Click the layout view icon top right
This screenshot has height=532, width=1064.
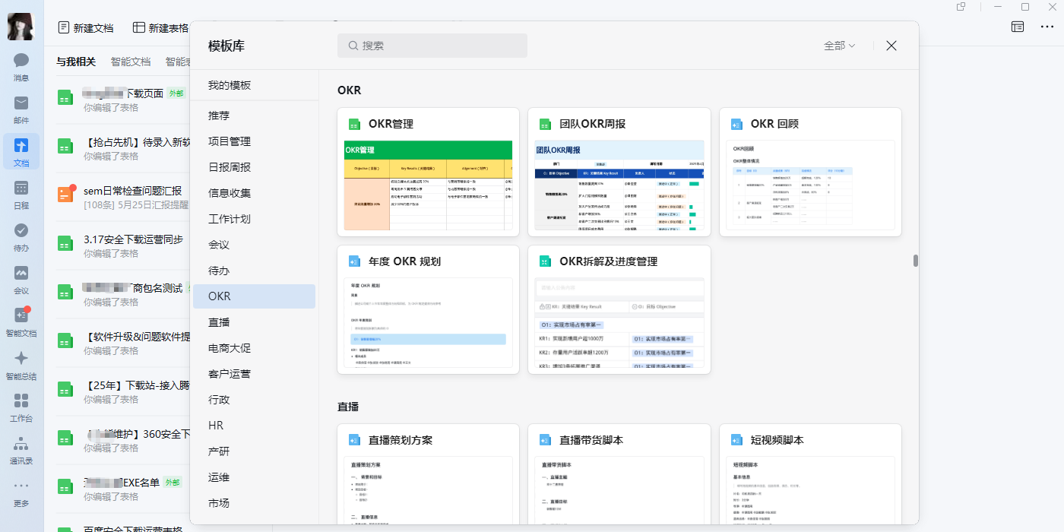point(1018,27)
